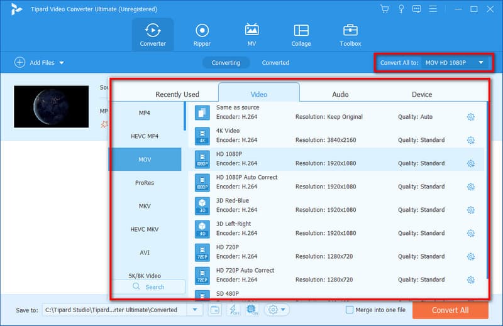Image resolution: width=503 pixels, height=326 pixels.
Task: Open the output folder icon
Action: (215, 310)
